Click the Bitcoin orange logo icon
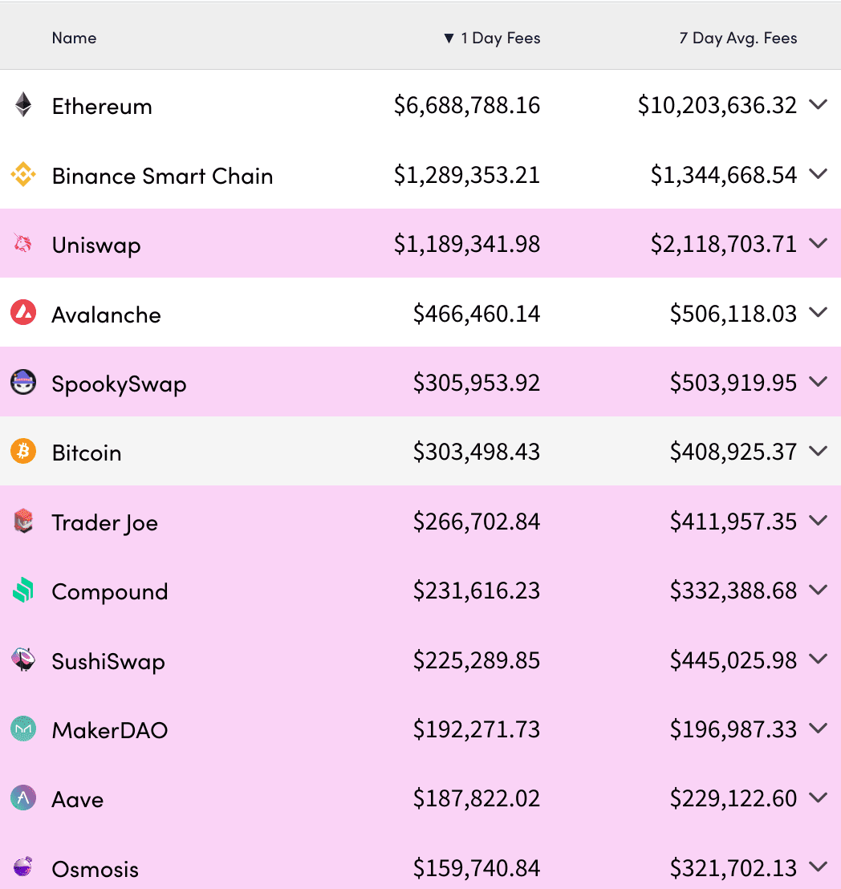This screenshot has width=841, height=889. [23, 452]
